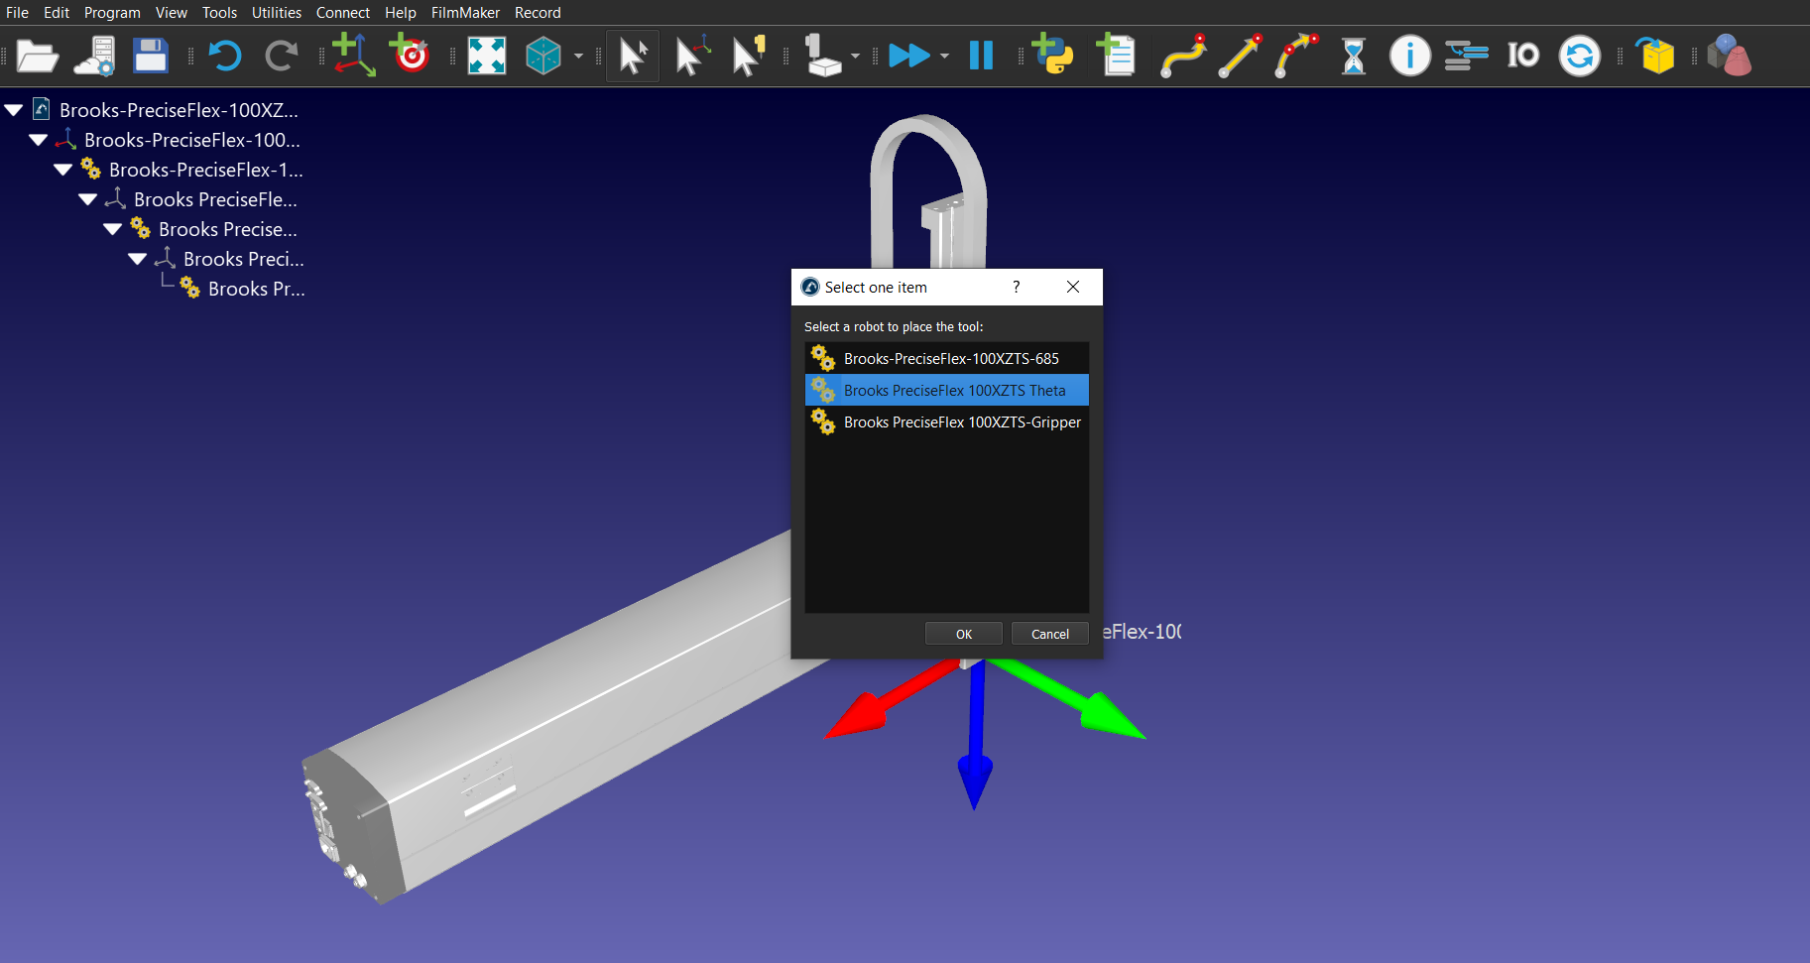Save the station with floppy disk icon
The image size is (1810, 963).
click(150, 56)
